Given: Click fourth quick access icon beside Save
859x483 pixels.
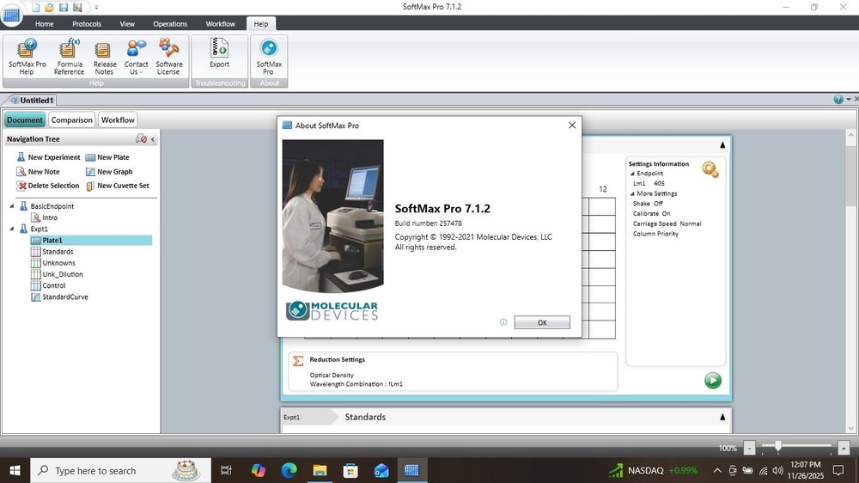Looking at the screenshot, I should [x=77, y=7].
